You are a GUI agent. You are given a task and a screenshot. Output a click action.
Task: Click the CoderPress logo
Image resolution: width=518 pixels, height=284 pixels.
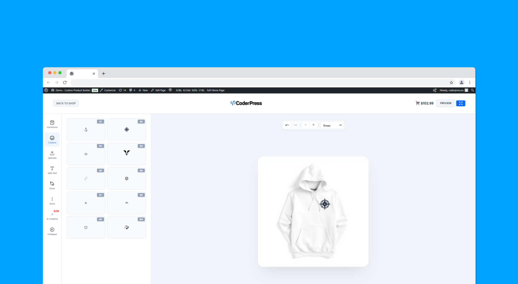pos(246,103)
